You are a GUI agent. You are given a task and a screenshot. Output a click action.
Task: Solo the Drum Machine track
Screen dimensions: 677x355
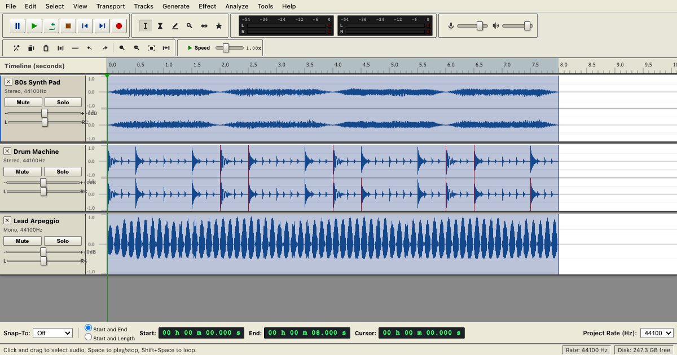click(x=63, y=172)
